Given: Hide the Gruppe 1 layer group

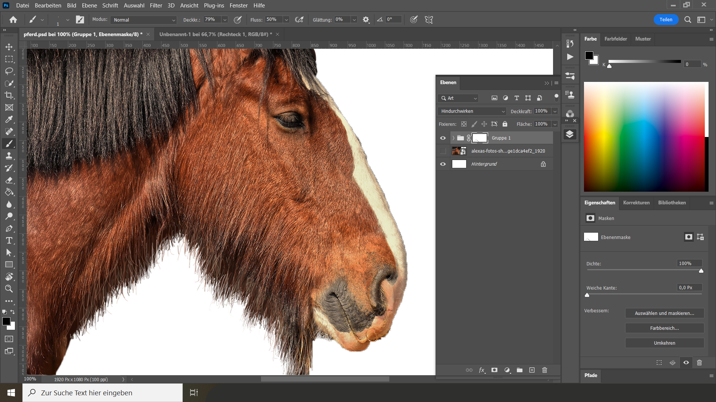Looking at the screenshot, I should (443, 138).
